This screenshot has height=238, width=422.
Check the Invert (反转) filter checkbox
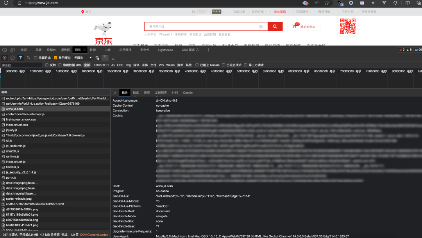[47, 65]
